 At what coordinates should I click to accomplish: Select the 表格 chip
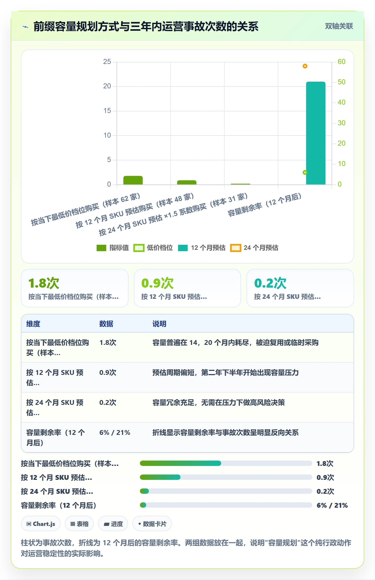tap(79, 524)
